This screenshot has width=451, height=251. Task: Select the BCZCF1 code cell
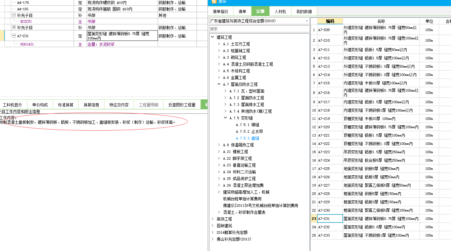(26, 21)
